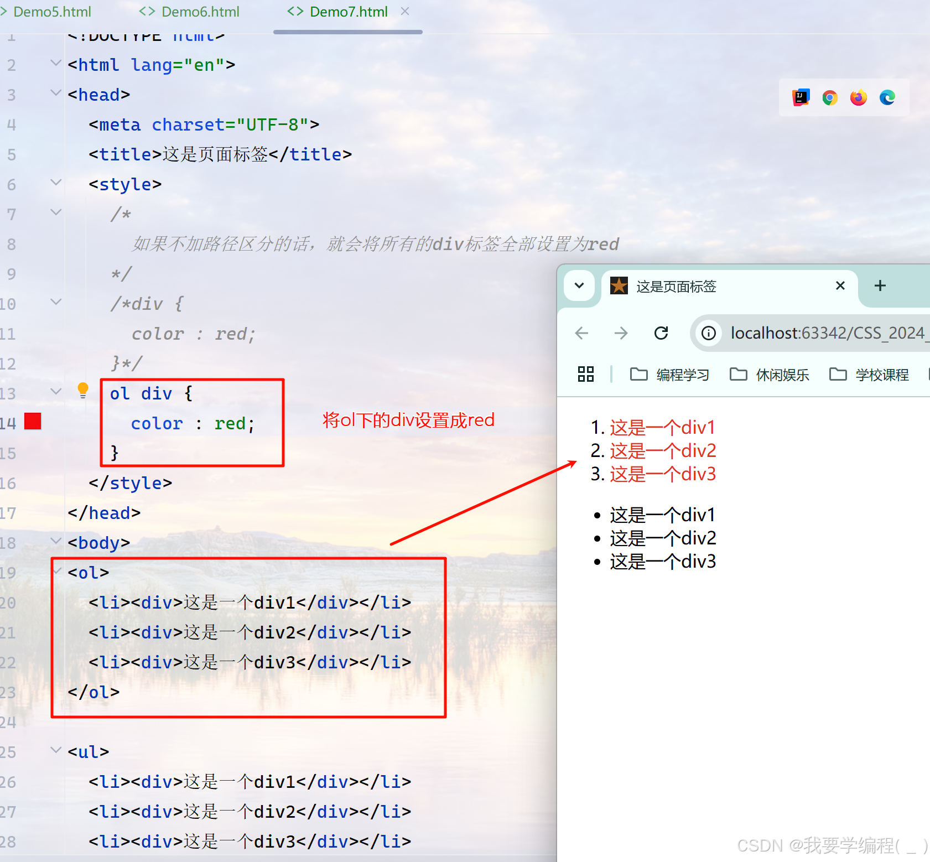Screen dimensions: 930x862
Task: Click red list item 这是一个div3
Action: click(663, 474)
